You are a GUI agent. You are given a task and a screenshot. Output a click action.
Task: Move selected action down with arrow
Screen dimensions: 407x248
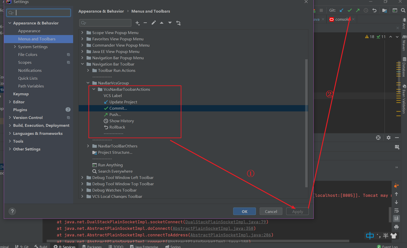point(170,23)
